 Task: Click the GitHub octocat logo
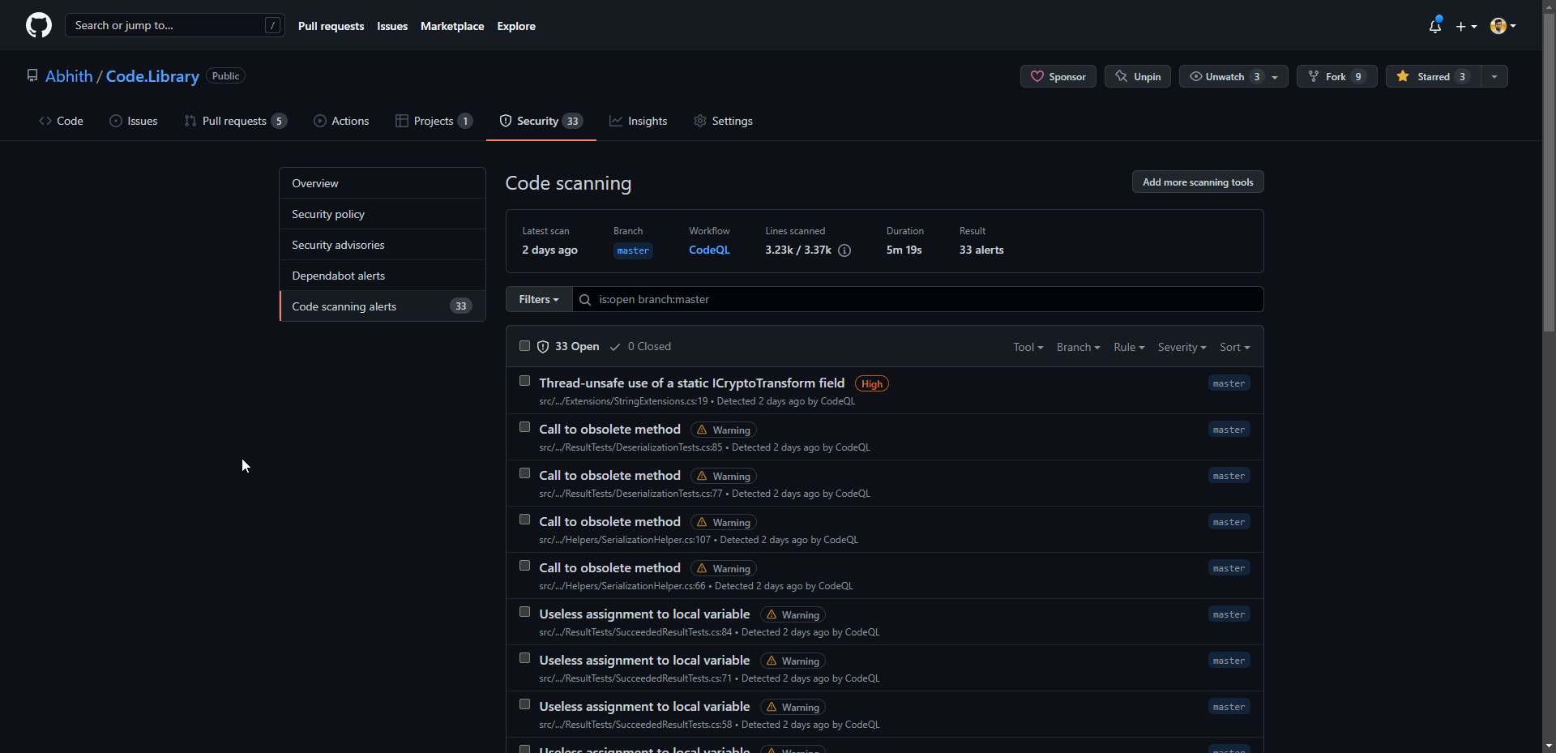(x=38, y=25)
